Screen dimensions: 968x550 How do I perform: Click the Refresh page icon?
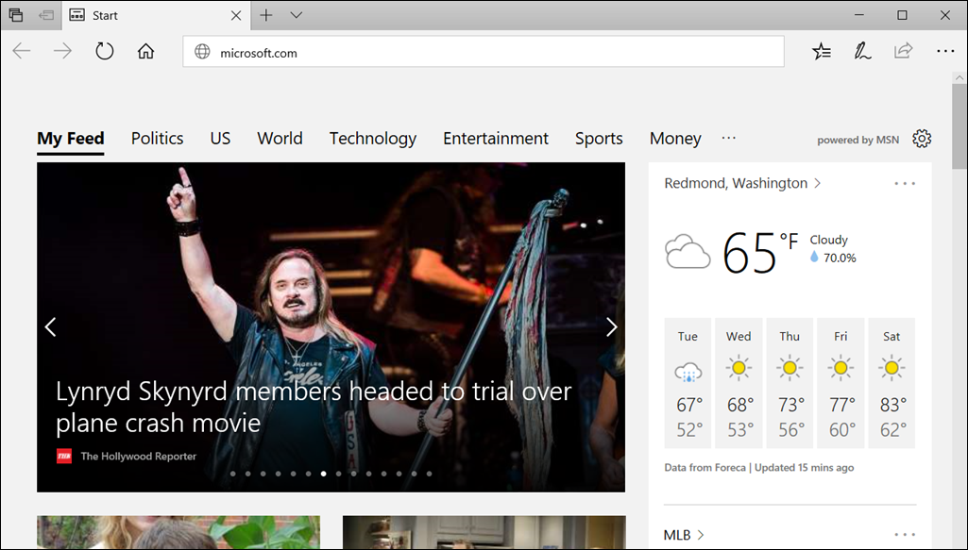click(105, 52)
